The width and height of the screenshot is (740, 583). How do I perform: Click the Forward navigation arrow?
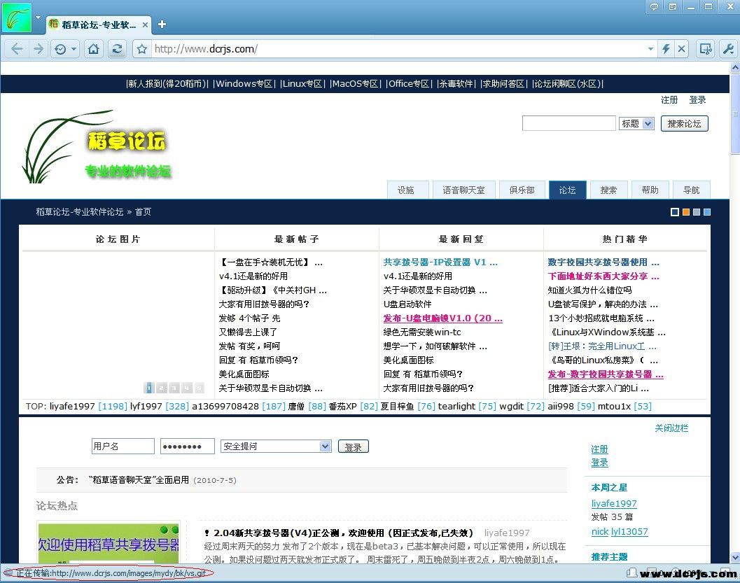pos(39,49)
